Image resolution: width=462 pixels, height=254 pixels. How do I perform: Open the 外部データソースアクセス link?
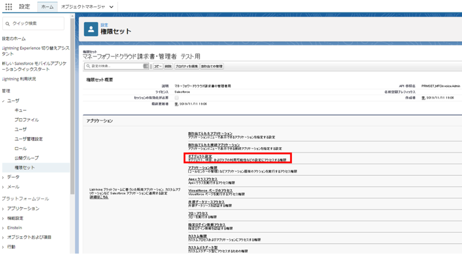(x=206, y=202)
